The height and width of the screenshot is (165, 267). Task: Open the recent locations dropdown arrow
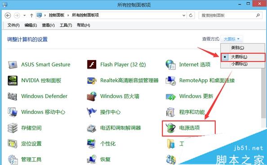25,15
